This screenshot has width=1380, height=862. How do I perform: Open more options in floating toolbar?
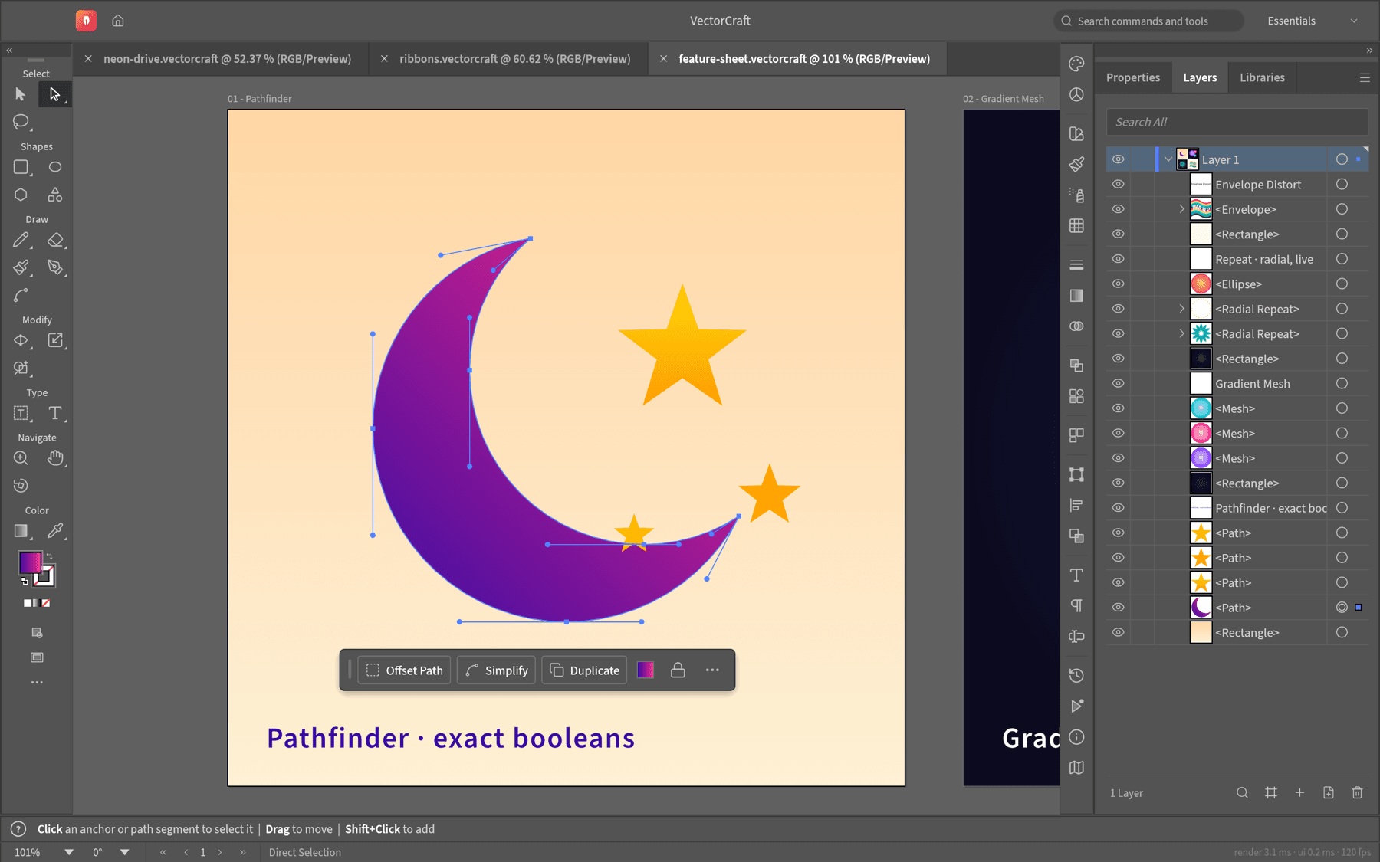tap(712, 670)
